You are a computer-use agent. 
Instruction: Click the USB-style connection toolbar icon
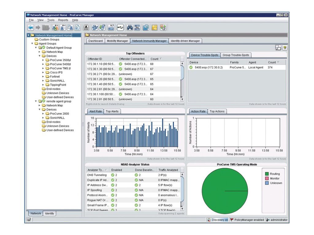point(120,28)
